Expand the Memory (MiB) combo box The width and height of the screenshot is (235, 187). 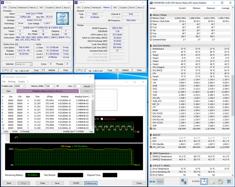[x=53, y=86]
